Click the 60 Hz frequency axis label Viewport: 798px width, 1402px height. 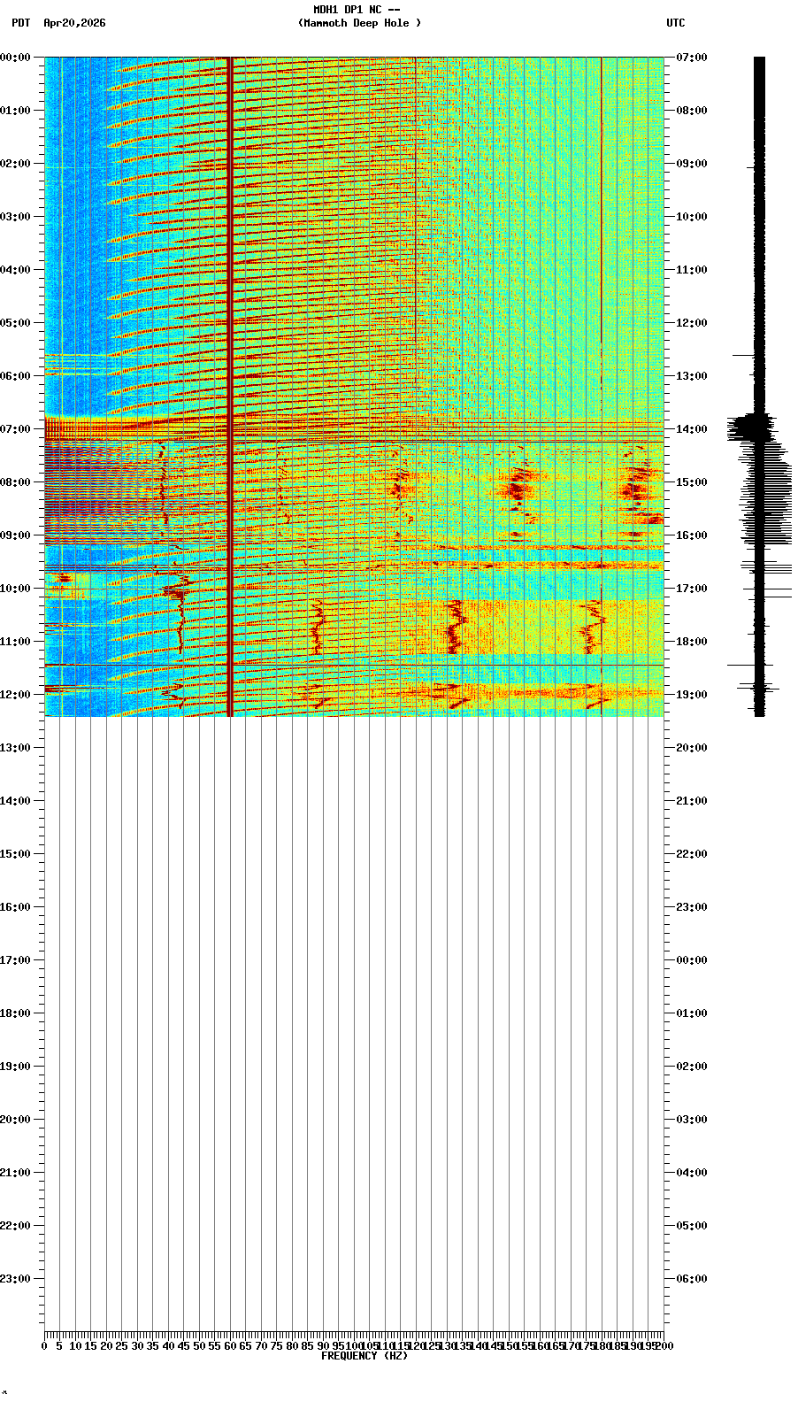point(231,1346)
